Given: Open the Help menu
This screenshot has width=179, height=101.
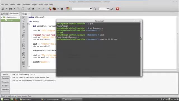Looking at the screenshot, I should pyautogui.click(x=51, y=4).
